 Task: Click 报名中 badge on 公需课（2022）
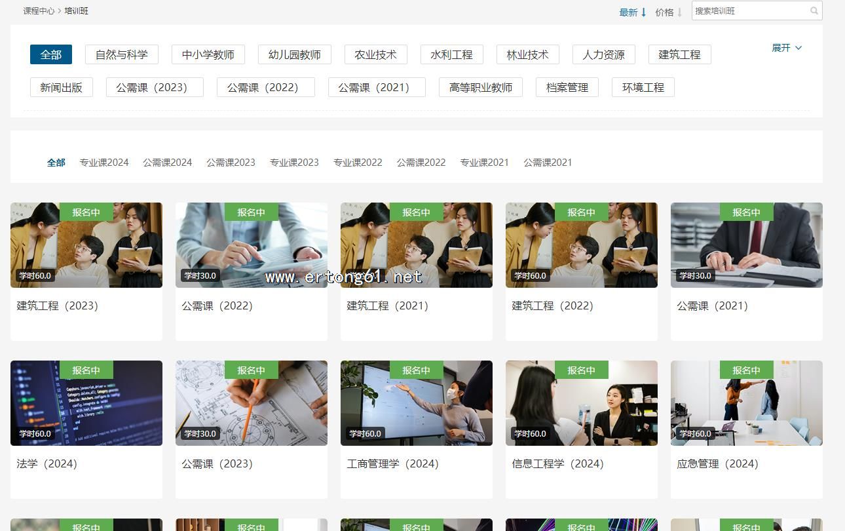252,212
